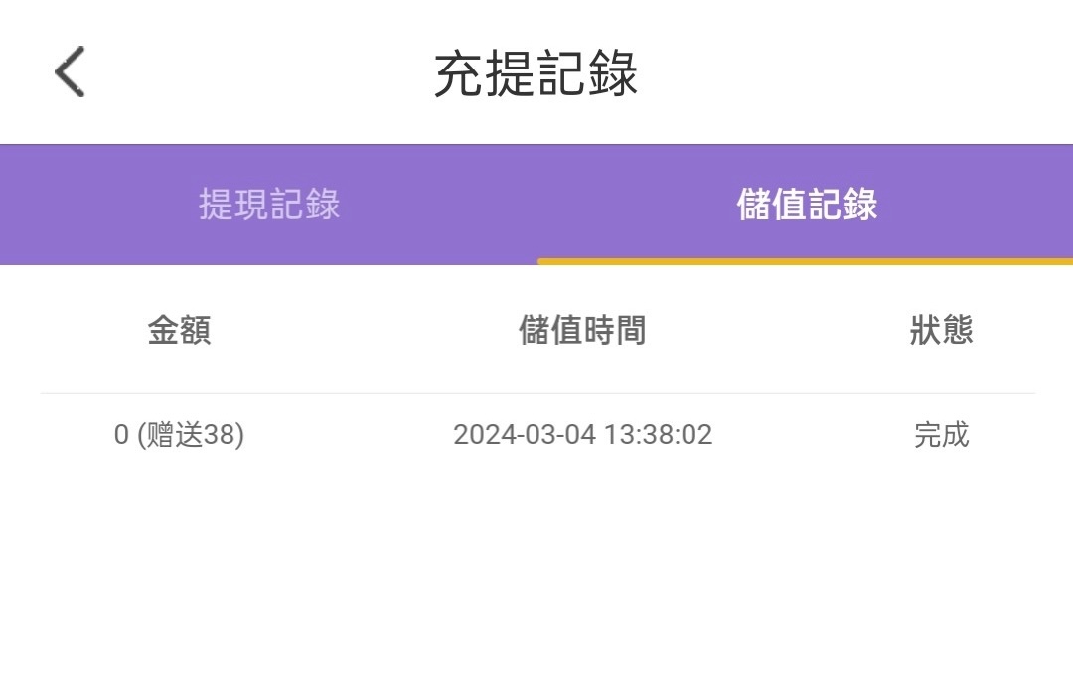
Task: Click the leading 0 amount value
Action: (x=121, y=435)
